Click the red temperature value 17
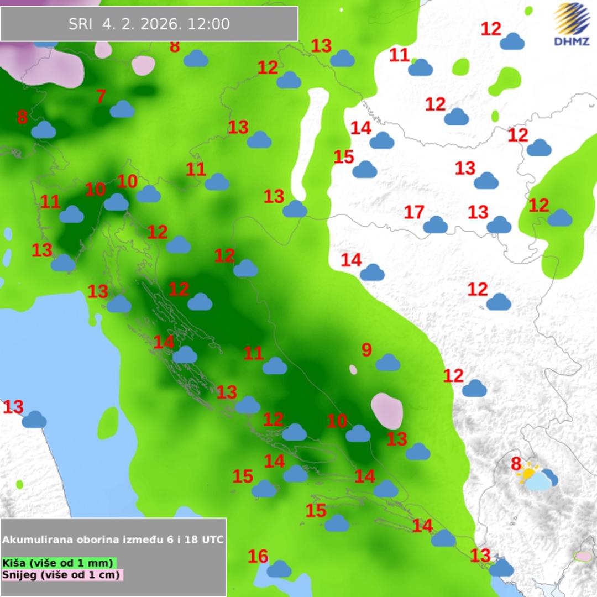Screen dimensions: 597x597 click(x=414, y=212)
